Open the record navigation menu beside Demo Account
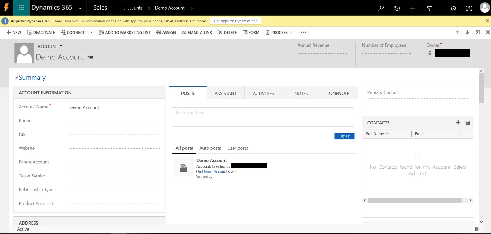491x234 pixels. tap(90, 58)
